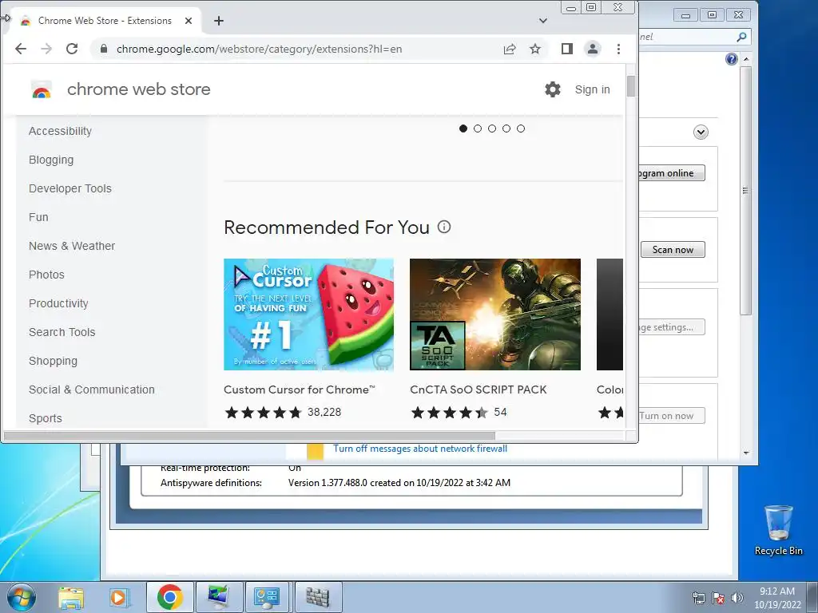
Task: Open Windows Explorer from the taskbar
Action: click(x=71, y=597)
